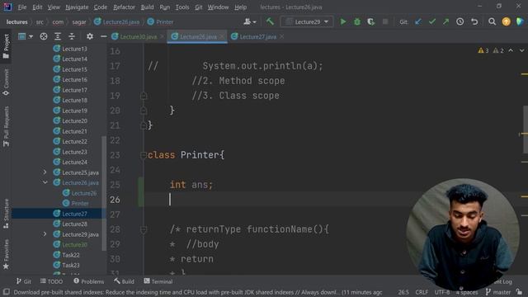Click the warnings count indicator

491,50
